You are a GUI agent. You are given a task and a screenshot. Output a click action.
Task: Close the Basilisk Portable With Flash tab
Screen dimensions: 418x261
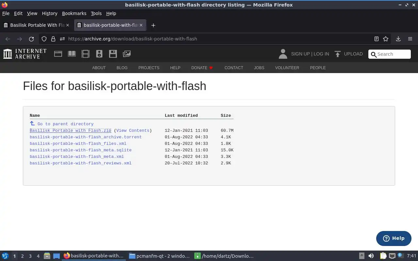[68, 25]
